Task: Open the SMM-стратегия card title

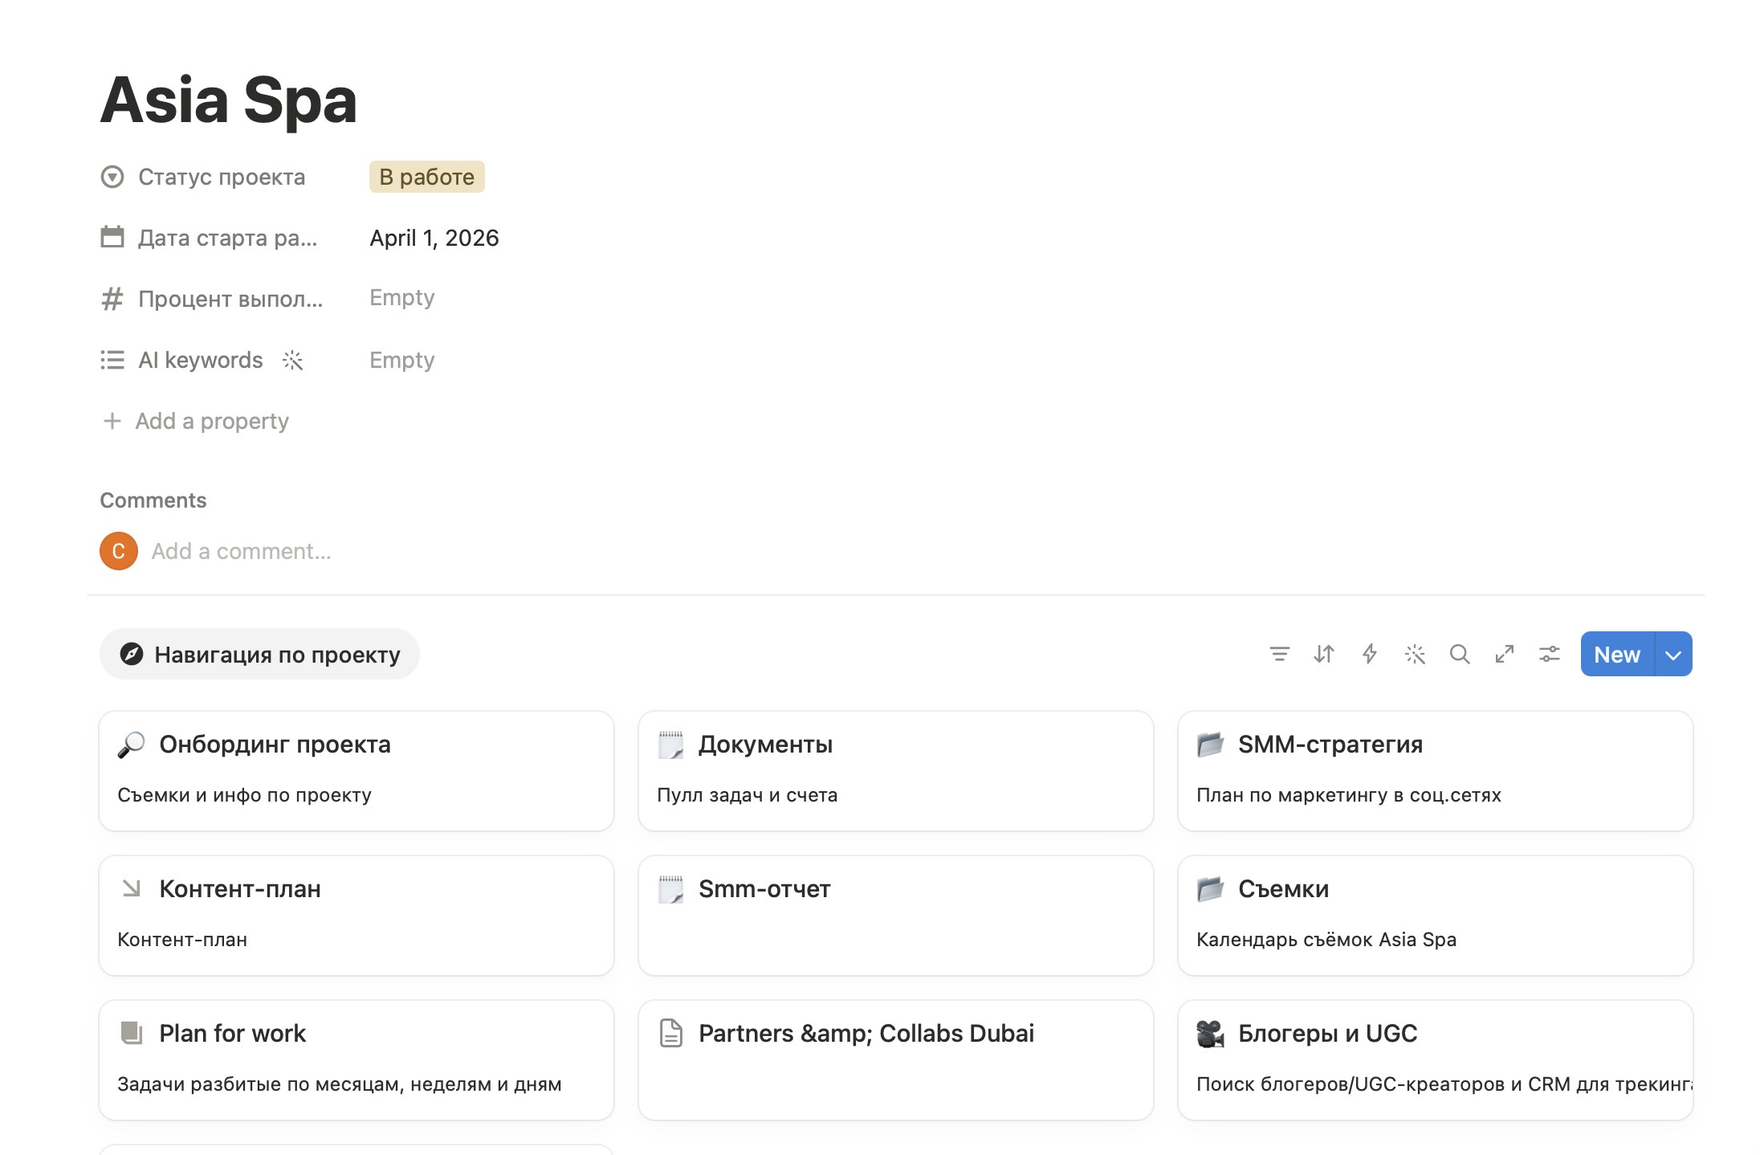Action: 1330,745
